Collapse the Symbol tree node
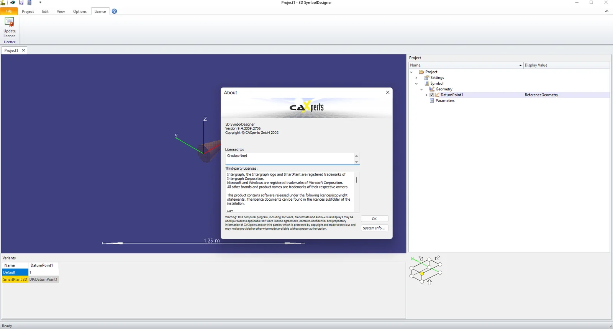The width and height of the screenshot is (613, 329). (x=416, y=83)
